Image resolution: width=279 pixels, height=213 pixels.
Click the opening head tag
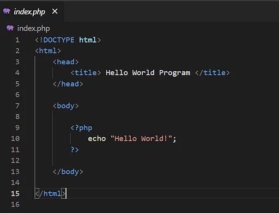tap(65, 62)
